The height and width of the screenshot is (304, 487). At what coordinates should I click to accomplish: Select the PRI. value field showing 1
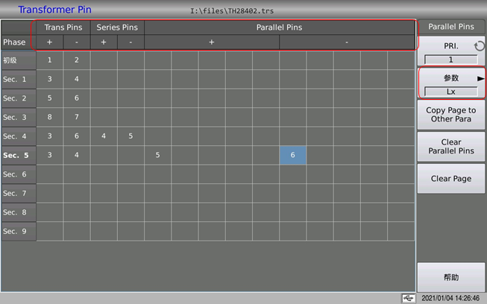click(x=450, y=60)
